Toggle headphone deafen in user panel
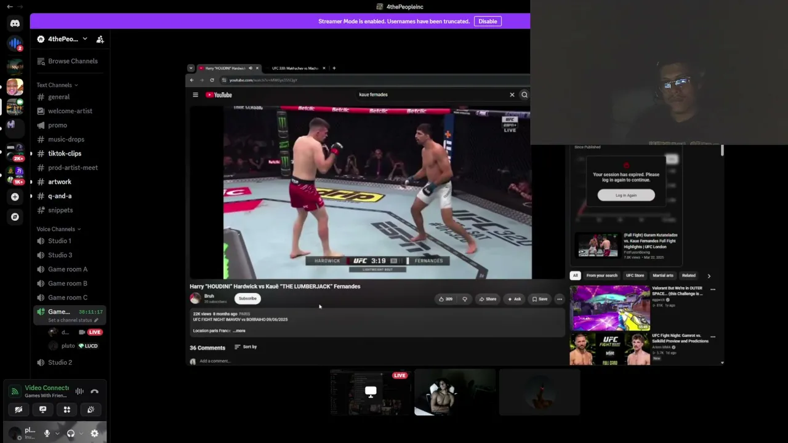The image size is (788, 443). point(71,433)
